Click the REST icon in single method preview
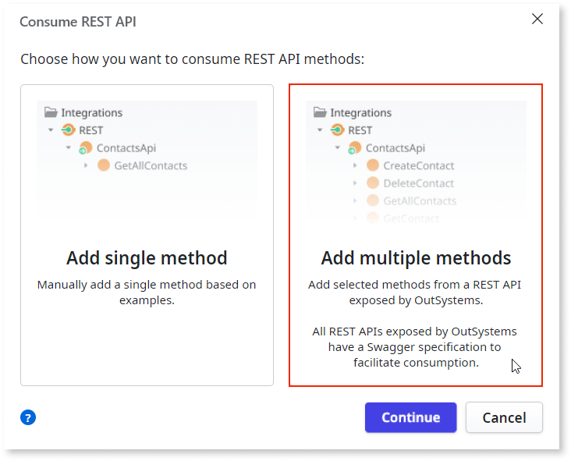The height and width of the screenshot is (461, 571). point(68,129)
